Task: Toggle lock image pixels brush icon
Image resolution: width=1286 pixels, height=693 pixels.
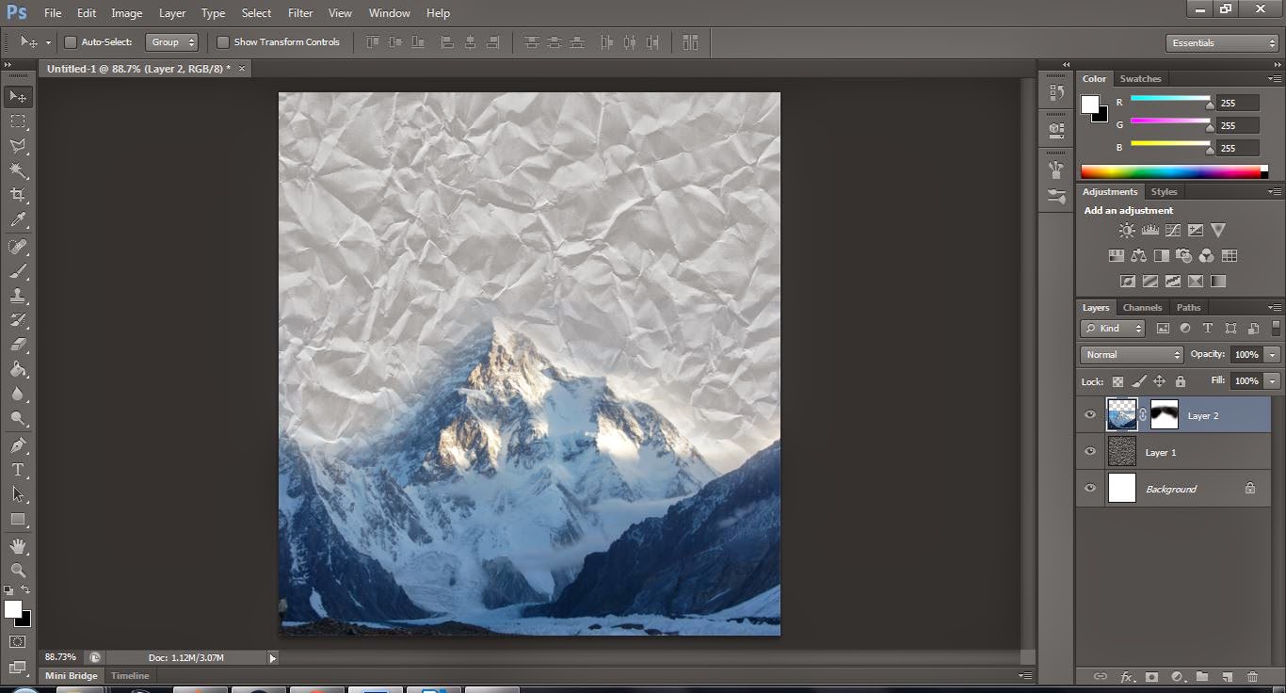Action: pos(1138,381)
